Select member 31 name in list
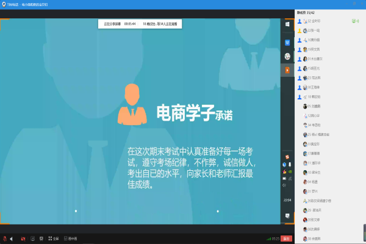366x244 pixels. (x=312, y=191)
